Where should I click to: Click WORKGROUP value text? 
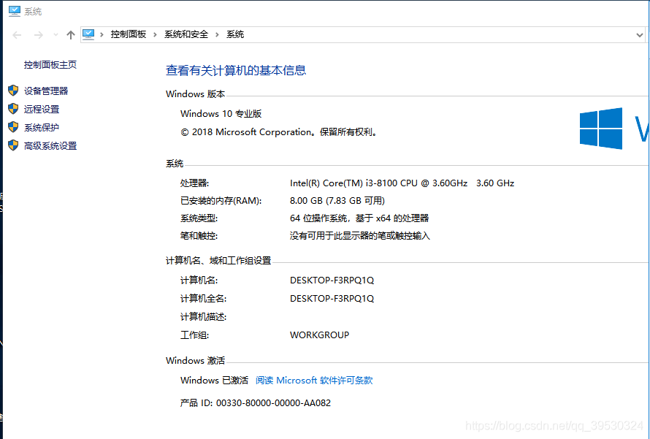click(320, 335)
